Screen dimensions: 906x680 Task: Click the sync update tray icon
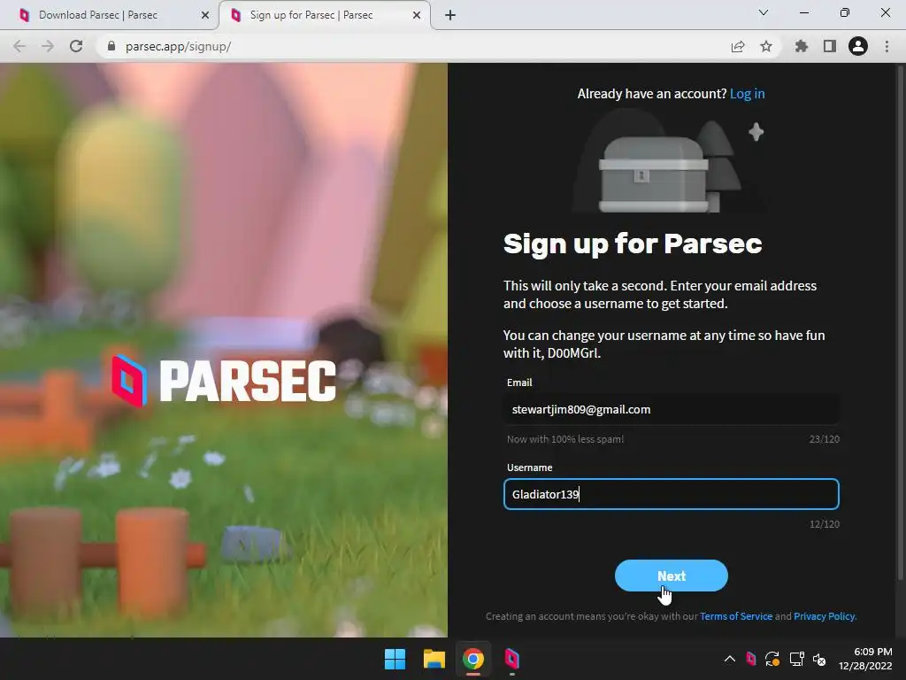click(x=772, y=659)
